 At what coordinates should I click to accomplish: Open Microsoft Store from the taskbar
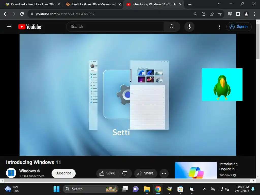181,189
